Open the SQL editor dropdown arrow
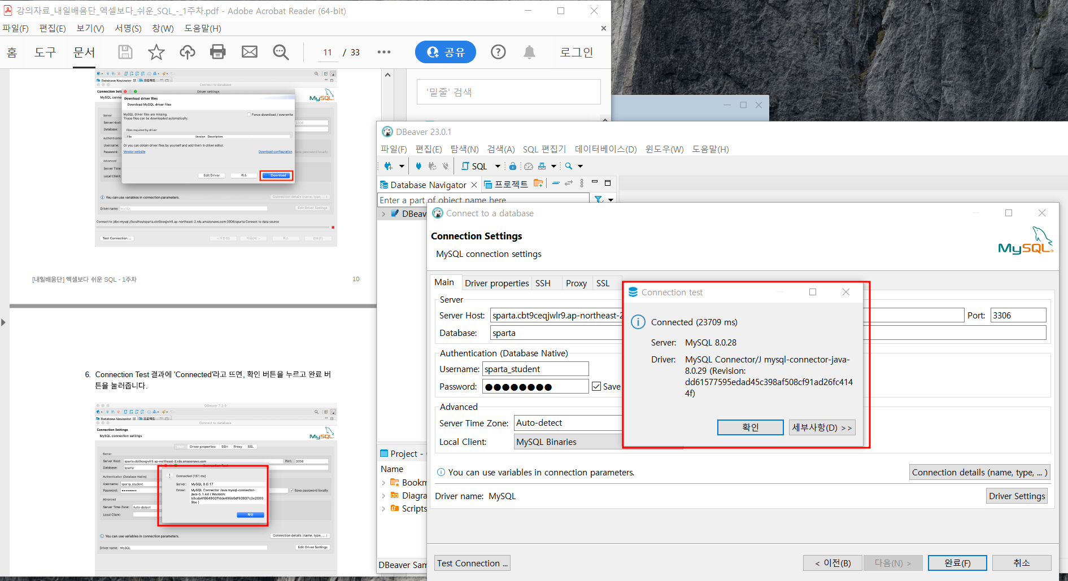This screenshot has width=1068, height=581. (498, 166)
